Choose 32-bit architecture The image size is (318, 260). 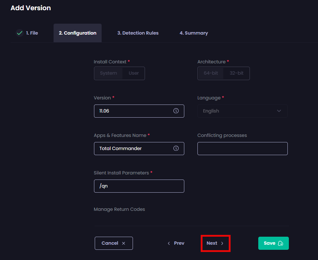point(236,73)
